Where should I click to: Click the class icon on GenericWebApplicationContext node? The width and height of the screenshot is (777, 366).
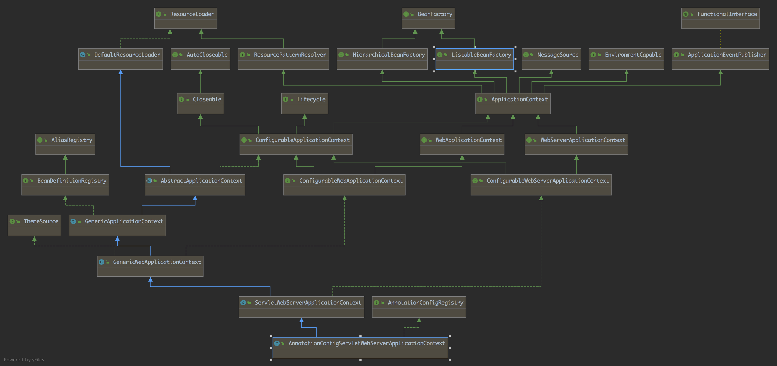click(101, 262)
